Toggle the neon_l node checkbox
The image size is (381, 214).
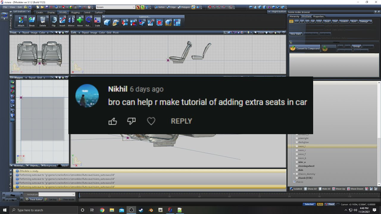(297, 146)
